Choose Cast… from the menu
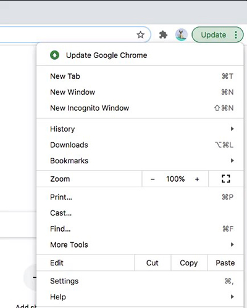The width and height of the screenshot is (247, 308). tap(140, 213)
